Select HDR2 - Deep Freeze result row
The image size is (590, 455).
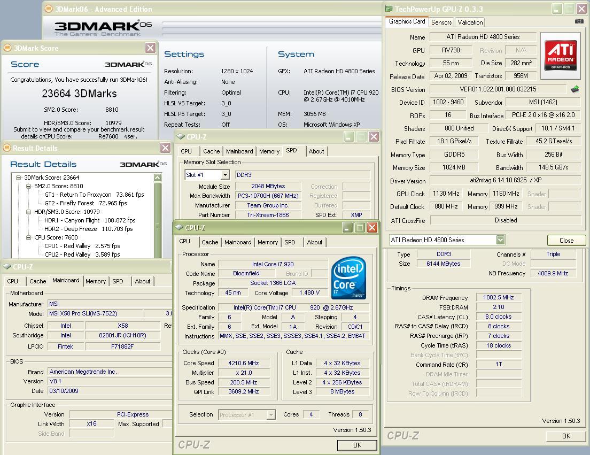click(x=88, y=229)
